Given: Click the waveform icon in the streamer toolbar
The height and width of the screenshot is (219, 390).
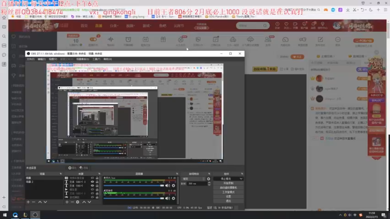Looking at the screenshot, I should [111, 39].
